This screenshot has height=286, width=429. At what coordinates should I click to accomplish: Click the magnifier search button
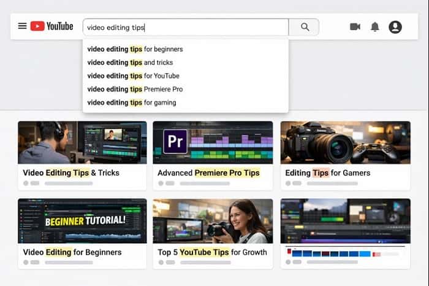point(304,27)
